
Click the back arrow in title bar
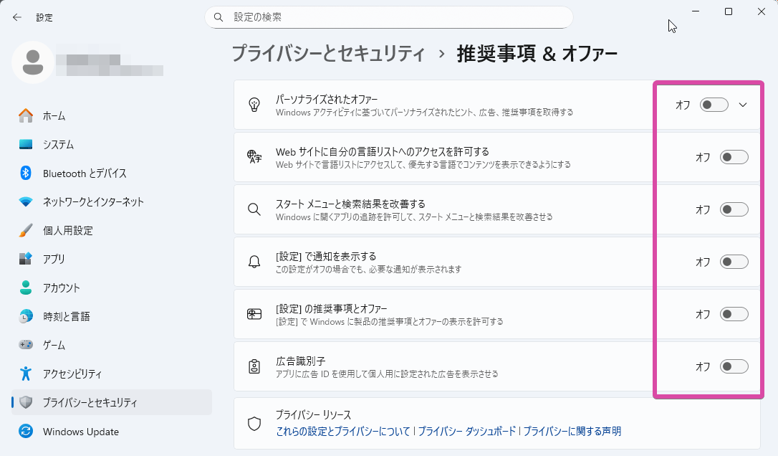(x=17, y=17)
